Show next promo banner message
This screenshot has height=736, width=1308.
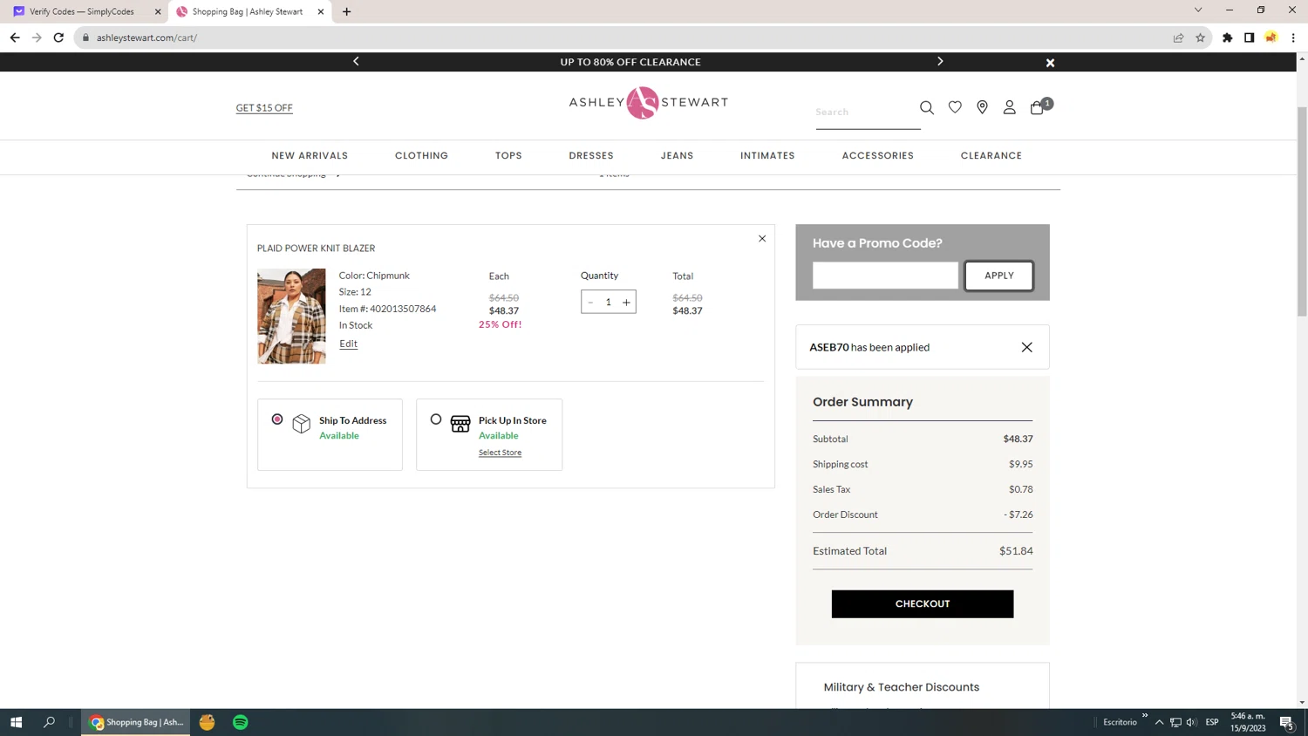pyautogui.click(x=940, y=61)
